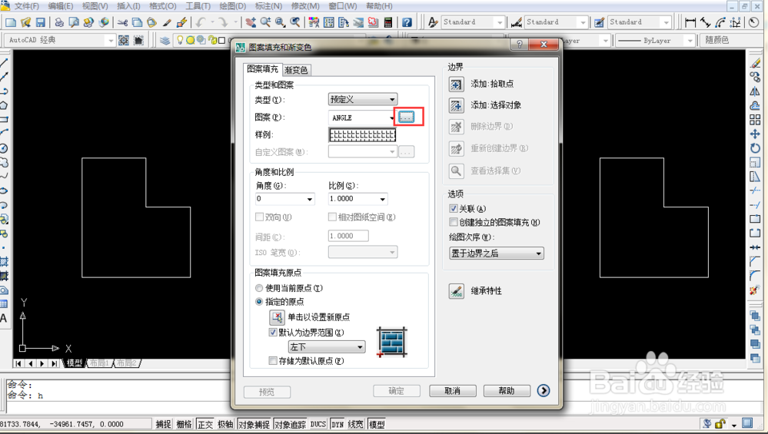Expand dialog with the round arrow button
Viewport: 768px width, 434px height.
544,391
